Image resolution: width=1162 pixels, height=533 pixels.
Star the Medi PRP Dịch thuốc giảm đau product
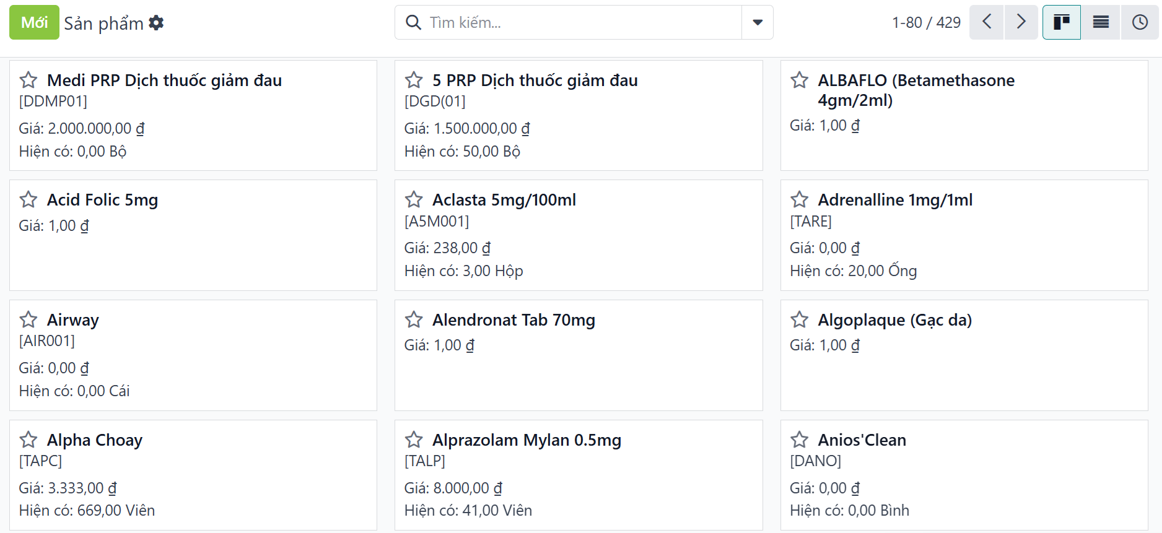[28, 80]
